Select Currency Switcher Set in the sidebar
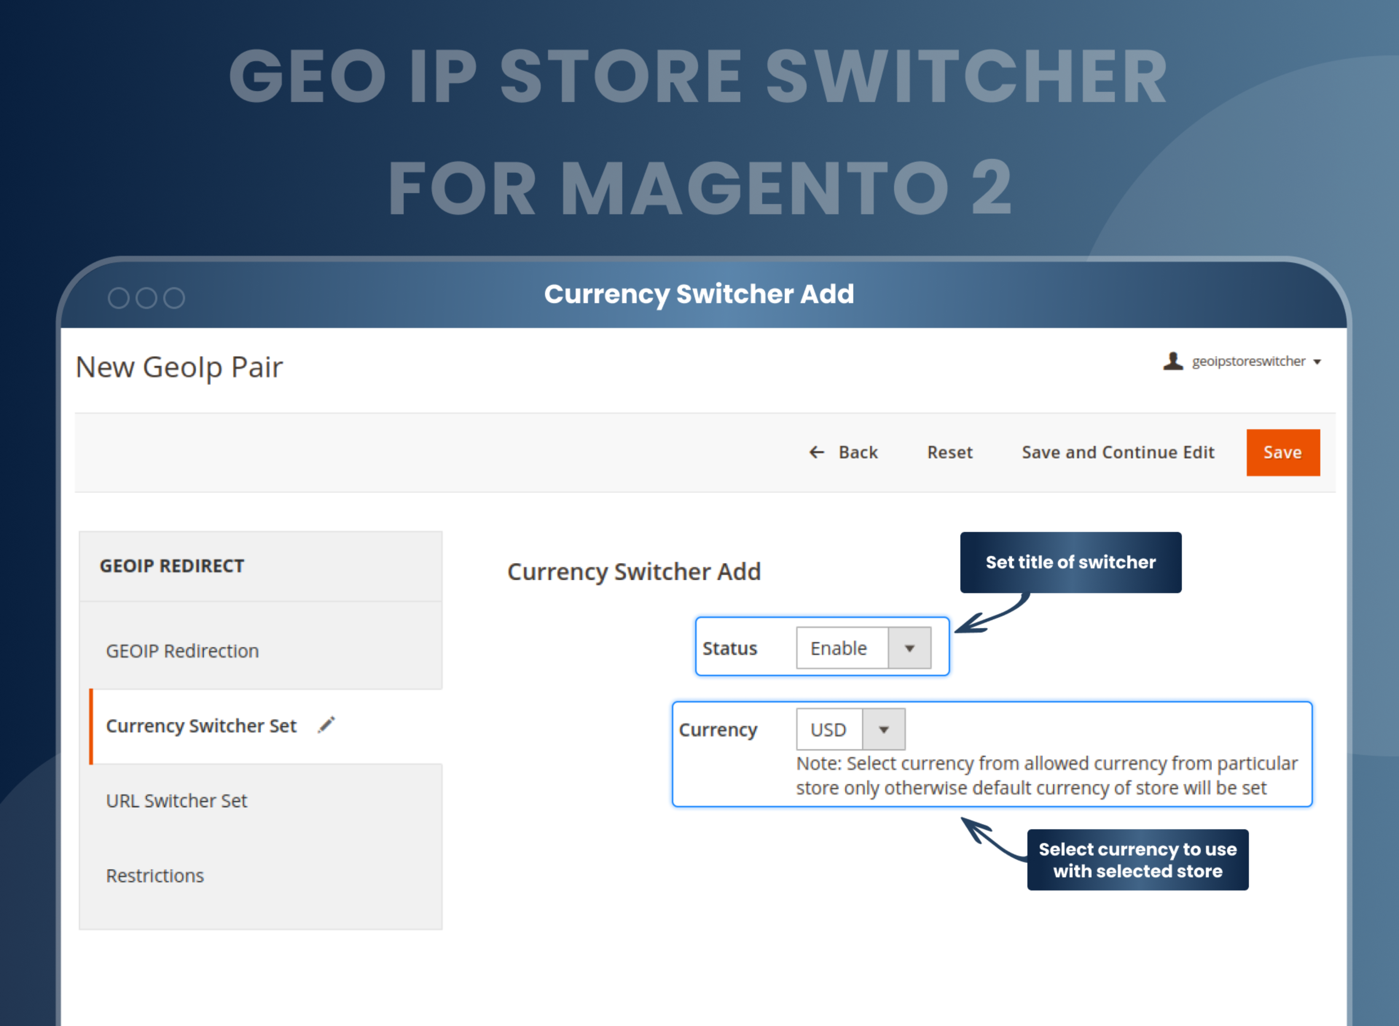The image size is (1399, 1026). [x=202, y=726]
